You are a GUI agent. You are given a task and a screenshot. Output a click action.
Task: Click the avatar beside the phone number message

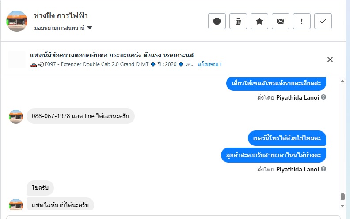coord(16,117)
